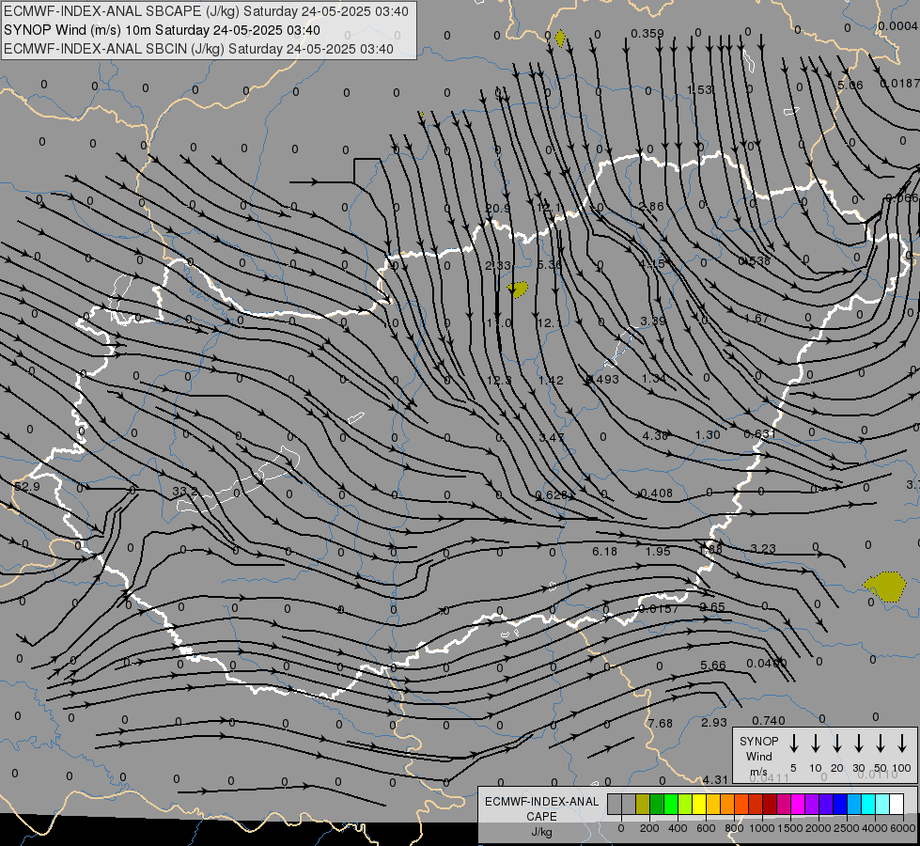
Task: Click the CAPE value 2.86 on the map
Action: coord(651,206)
